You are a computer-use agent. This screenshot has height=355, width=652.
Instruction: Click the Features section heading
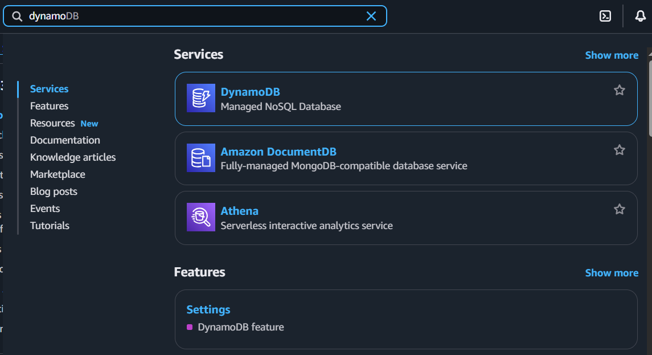(x=200, y=272)
